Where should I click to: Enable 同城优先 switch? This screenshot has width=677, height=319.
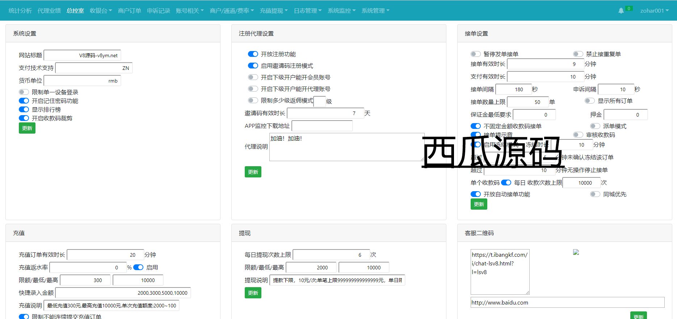point(595,194)
